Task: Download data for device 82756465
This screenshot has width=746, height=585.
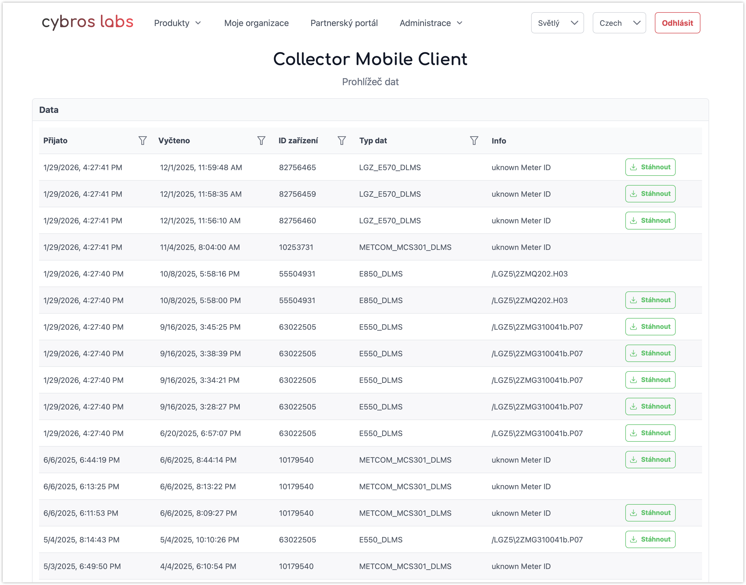Action: pos(650,167)
